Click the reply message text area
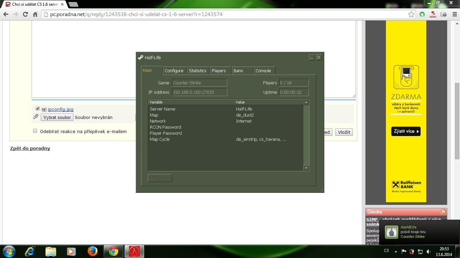 pyautogui.click(x=194, y=59)
